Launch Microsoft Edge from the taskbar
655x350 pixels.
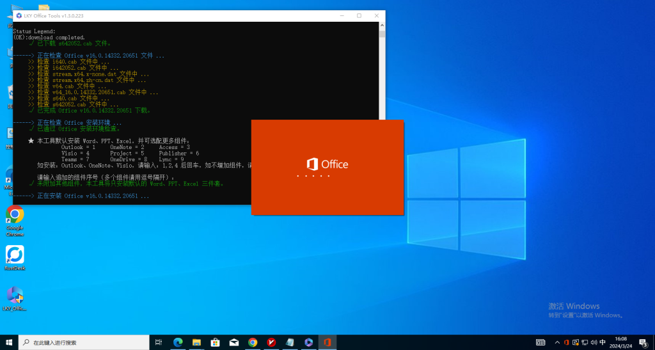[x=178, y=342]
